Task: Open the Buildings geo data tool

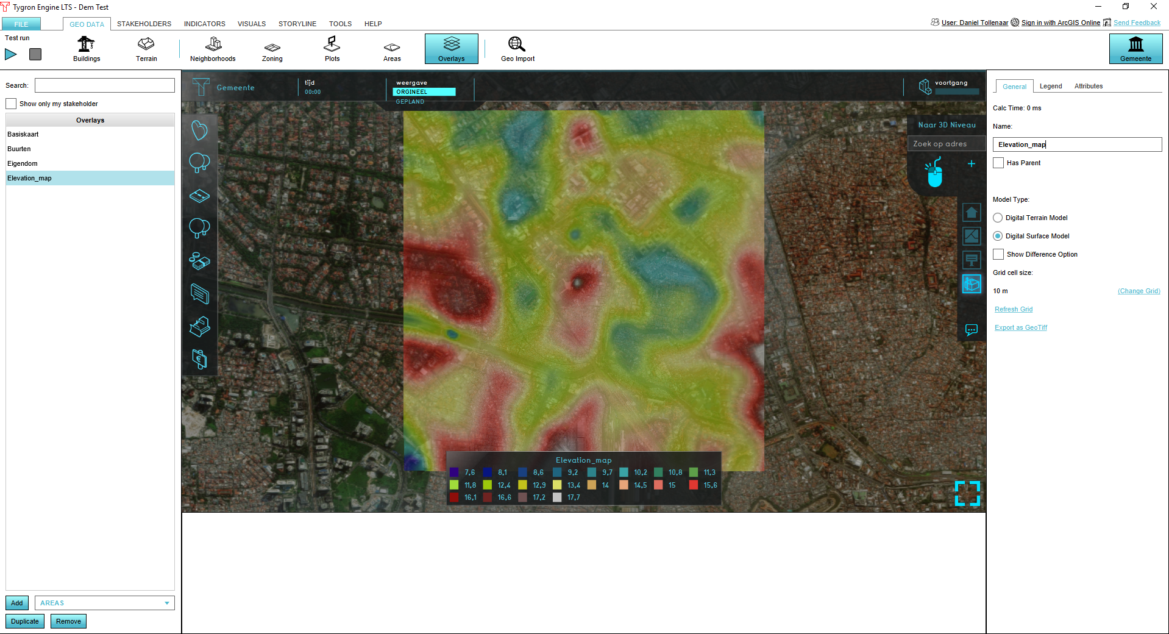Action: tap(86, 49)
